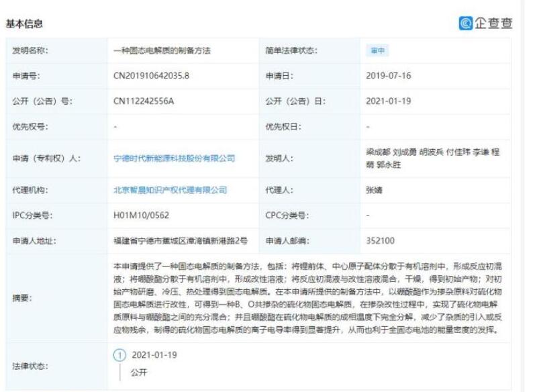
Task: Click the 发明名称 field label
Action: pos(30,51)
